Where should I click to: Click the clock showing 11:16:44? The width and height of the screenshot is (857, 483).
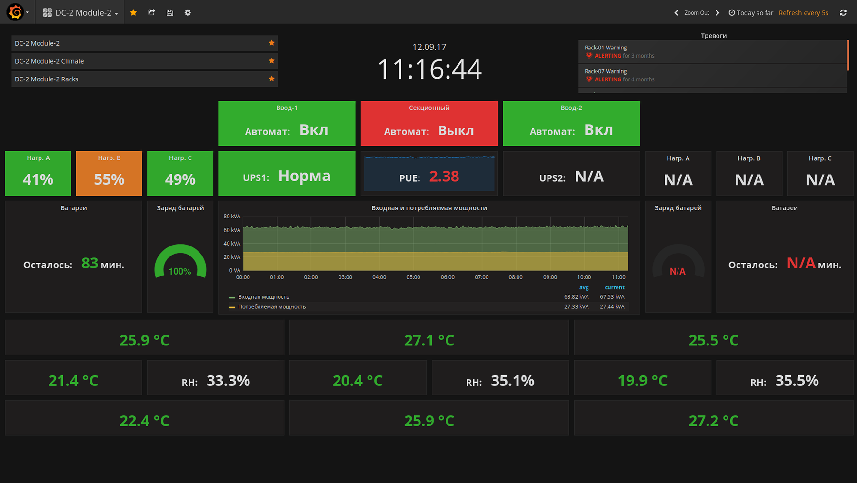coord(429,69)
